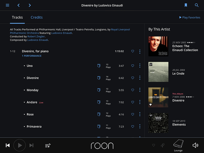Click the 13 Plays count for Uno
Image resolution: width=204 pixels, height=153 pixels.
tap(108, 66)
